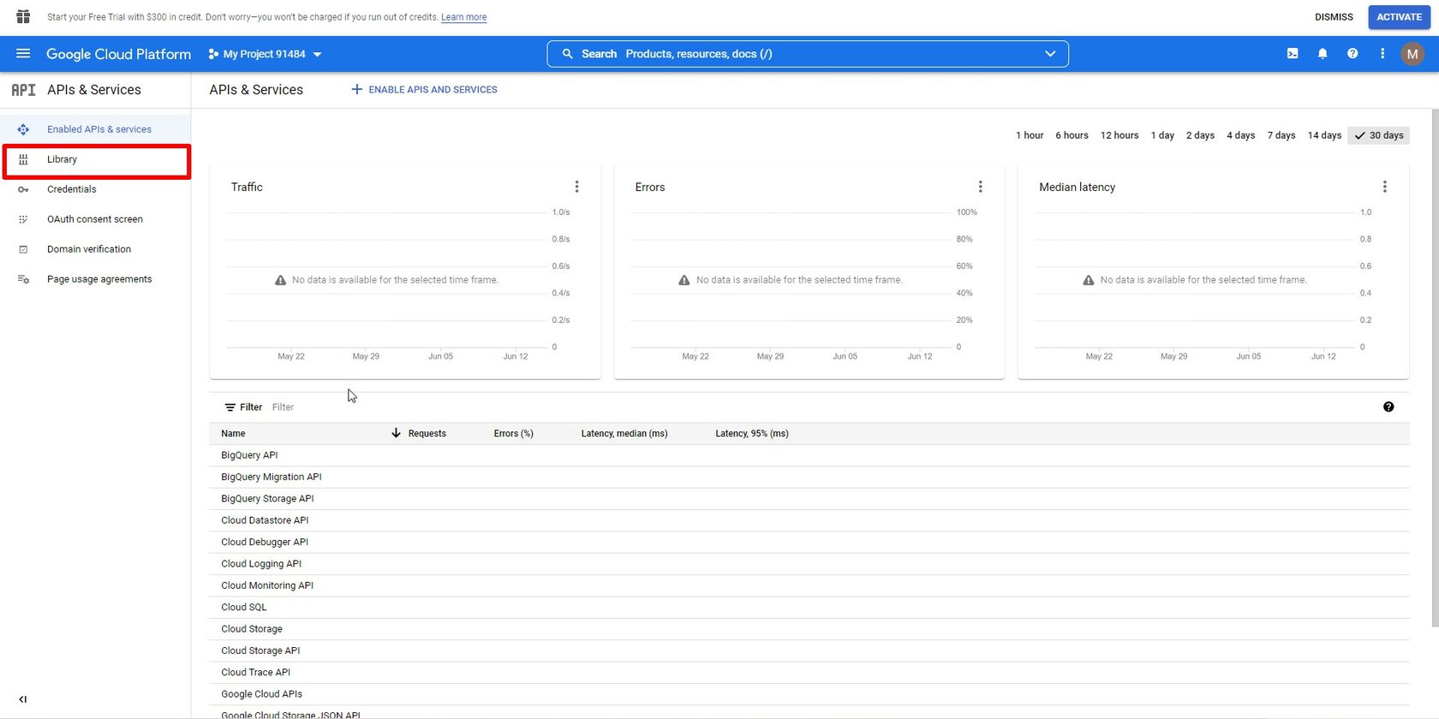The width and height of the screenshot is (1439, 719).
Task: Open Page usage agreements
Action: [x=95, y=279]
